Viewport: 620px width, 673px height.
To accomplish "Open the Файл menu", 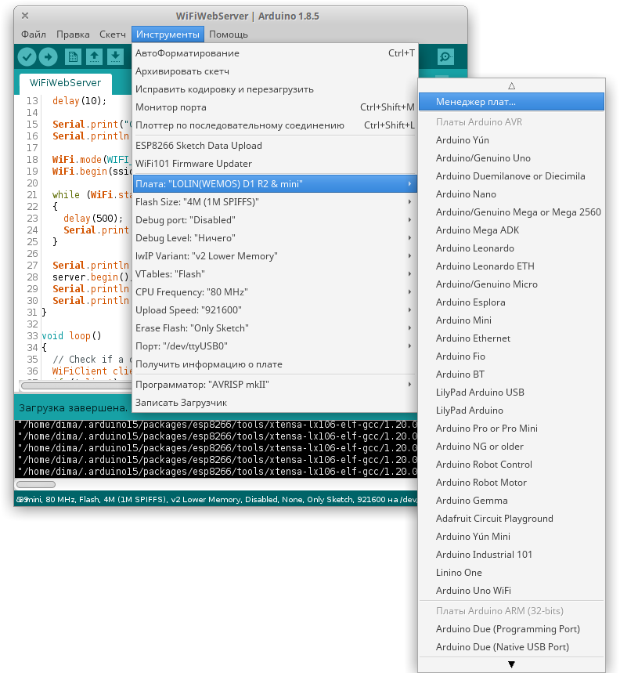I will tap(34, 34).
